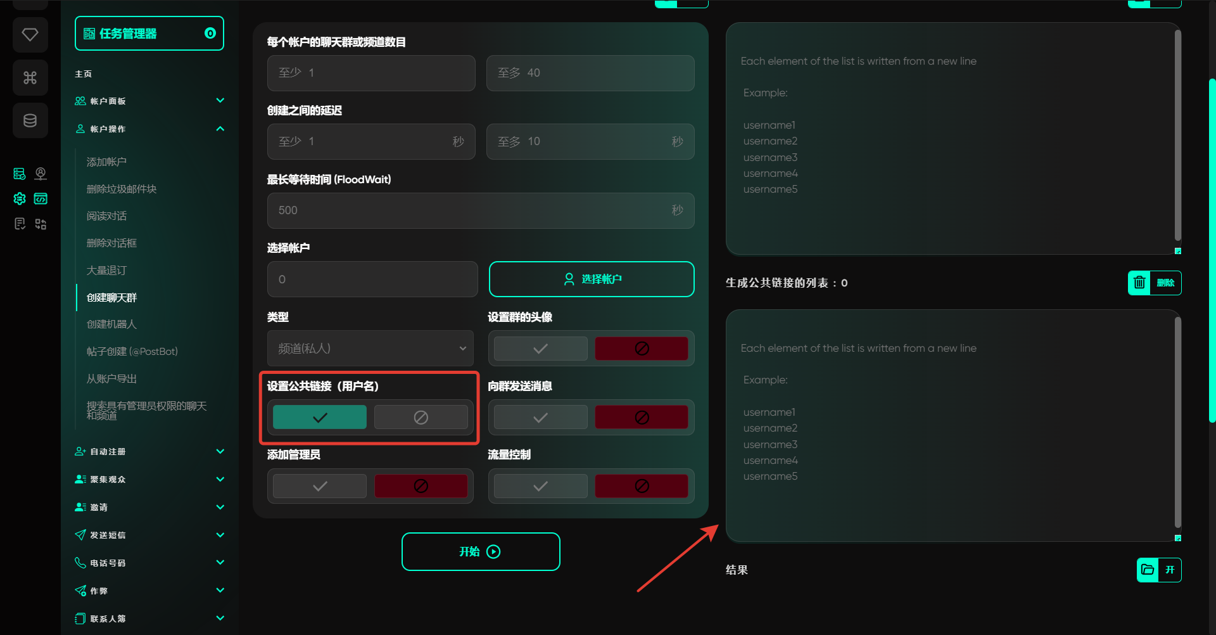Image resolution: width=1216 pixels, height=635 pixels.
Task: Disable 设置公共链接 with the prohibit toggle
Action: pos(421,417)
